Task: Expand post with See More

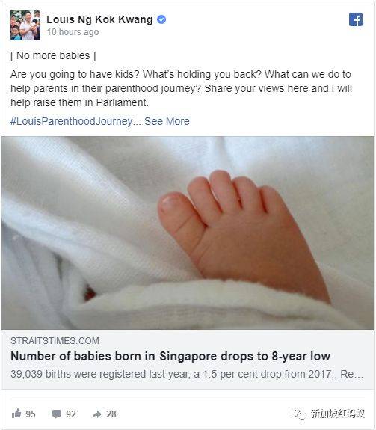Action: [x=167, y=121]
